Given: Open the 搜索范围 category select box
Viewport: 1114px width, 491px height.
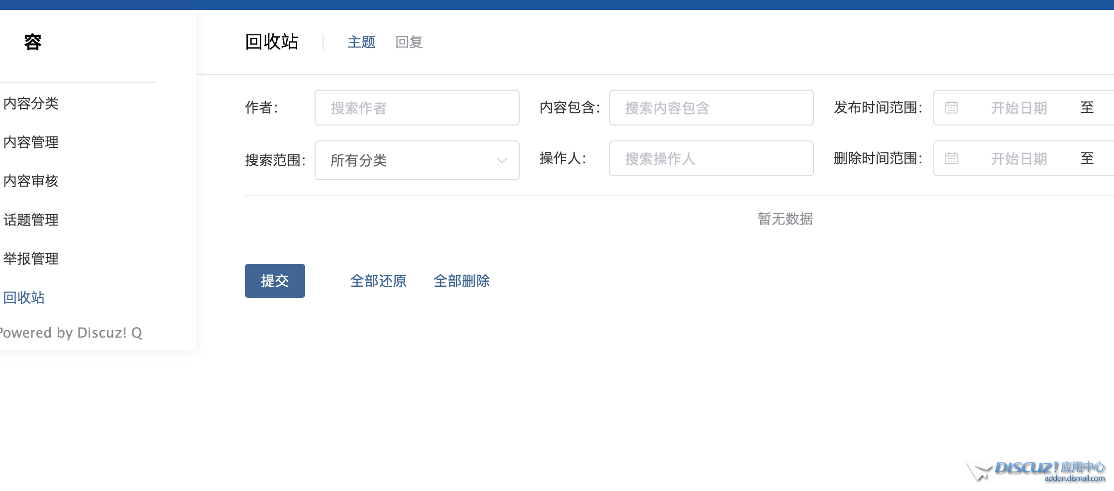Looking at the screenshot, I should (408, 160).
